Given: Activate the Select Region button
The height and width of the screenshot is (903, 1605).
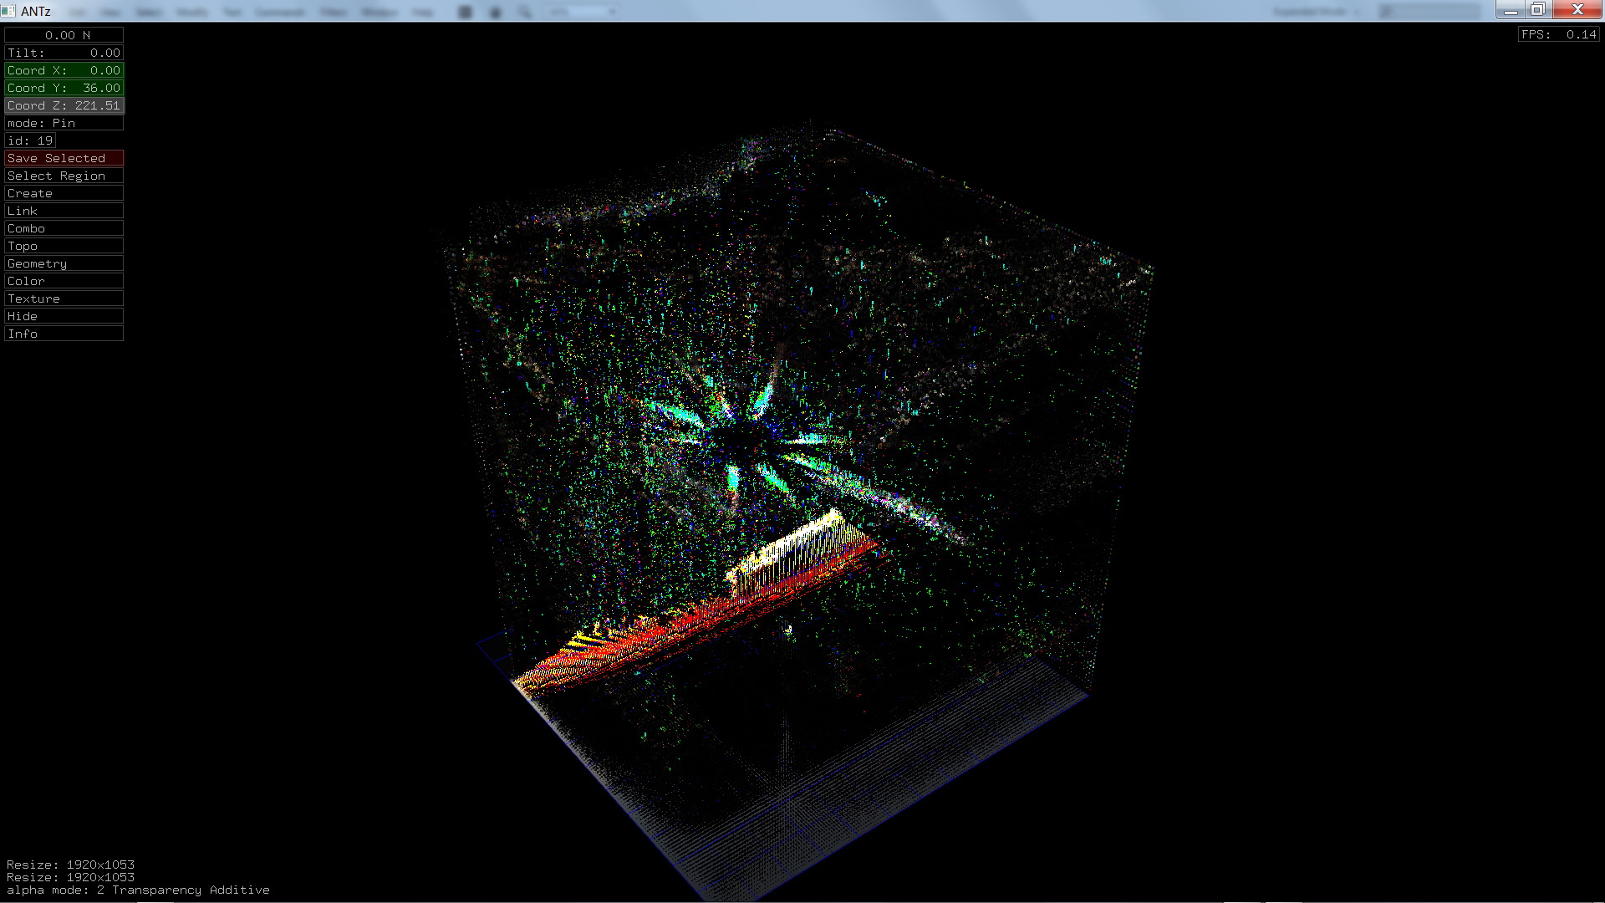Looking at the screenshot, I should 64,176.
